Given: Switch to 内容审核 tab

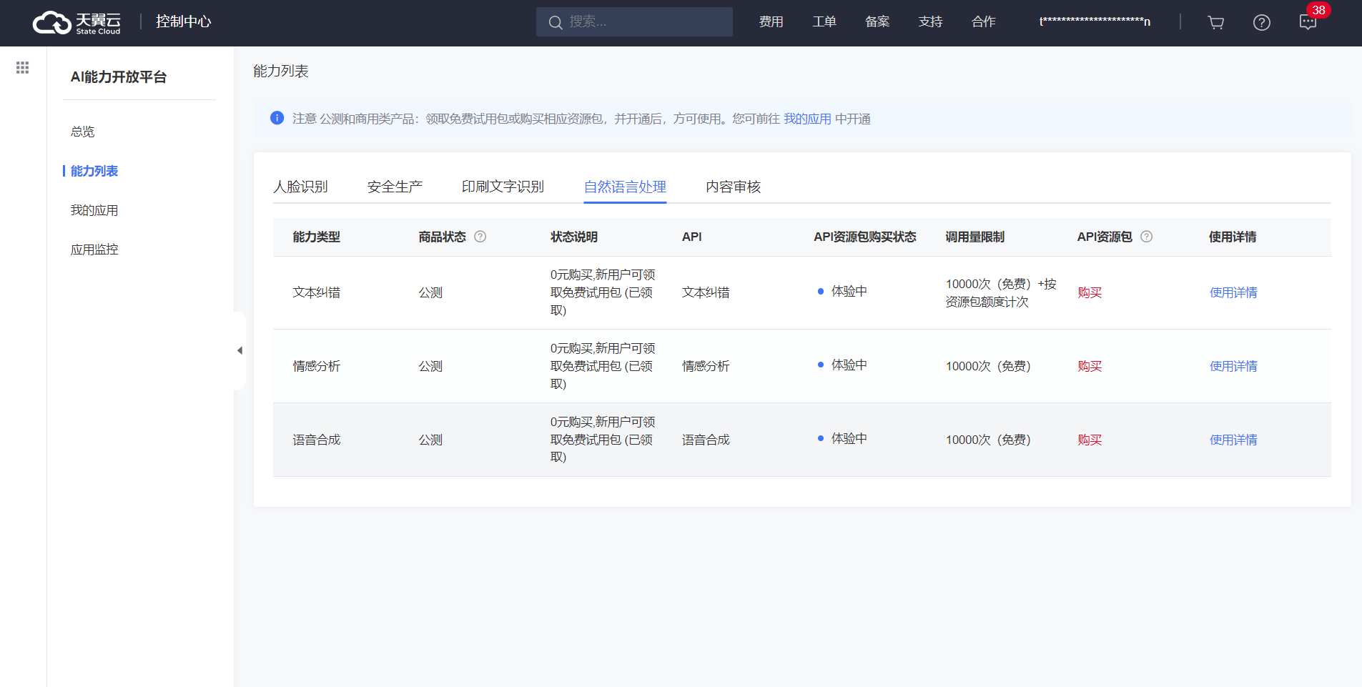Looking at the screenshot, I should 733,187.
